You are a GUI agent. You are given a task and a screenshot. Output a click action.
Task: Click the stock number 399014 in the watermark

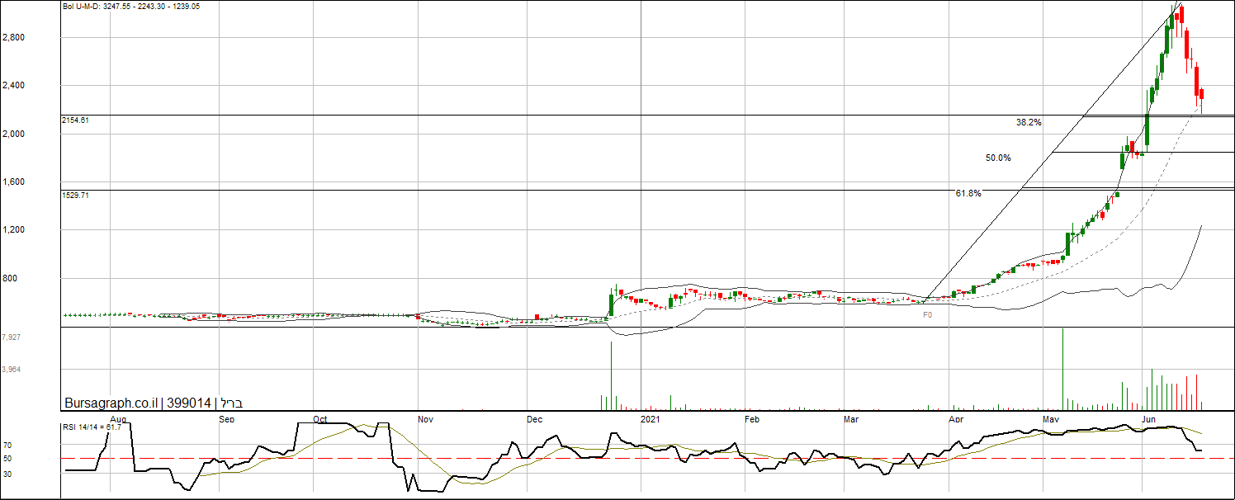click(188, 403)
